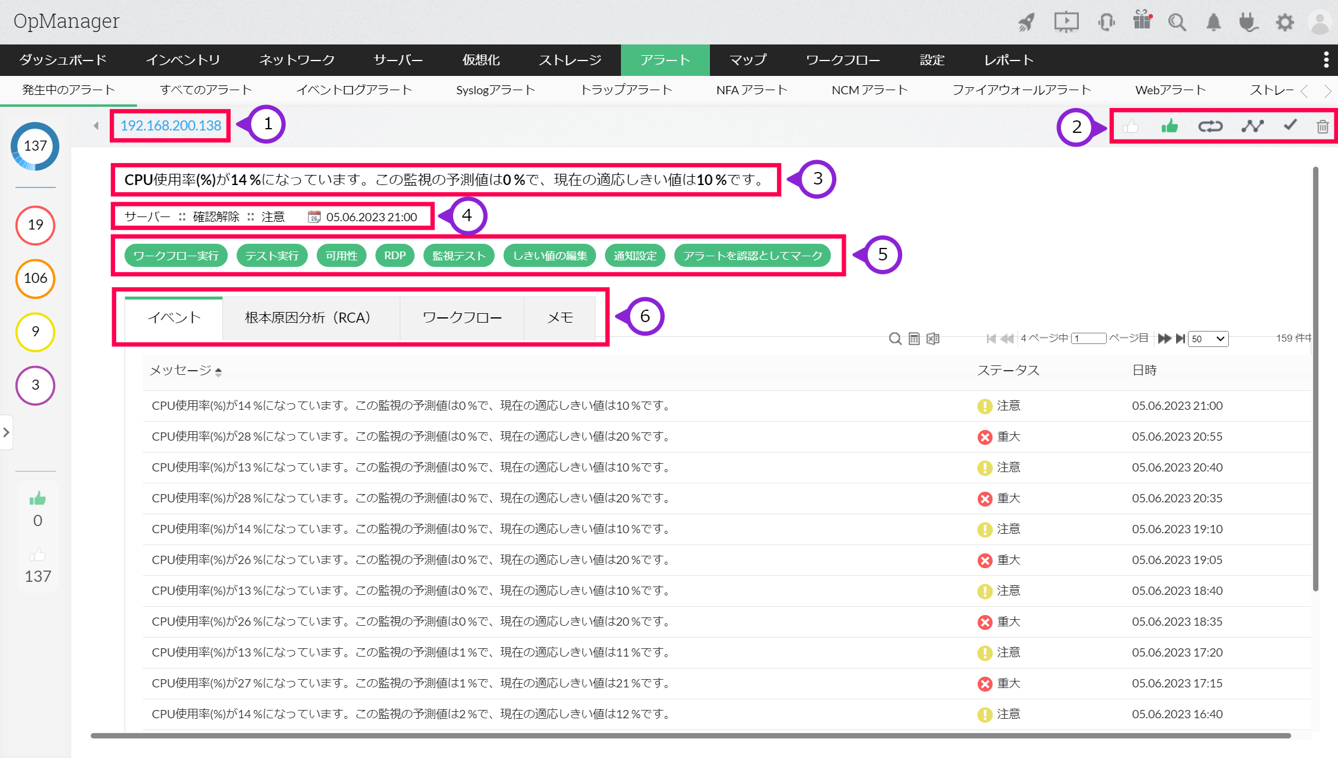Click the rocket icon in the header
Screen dimensions: 1338x758
[x=1027, y=23]
